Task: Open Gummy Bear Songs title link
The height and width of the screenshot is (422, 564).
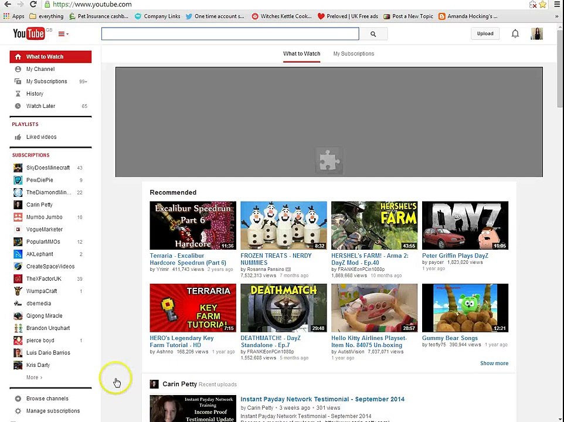Action: pos(450,338)
